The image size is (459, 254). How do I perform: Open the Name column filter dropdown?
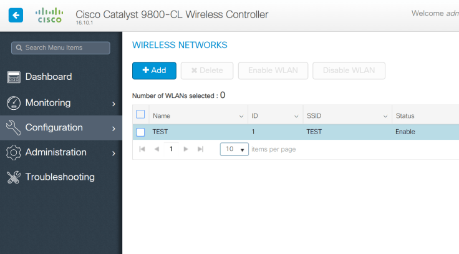point(241,116)
